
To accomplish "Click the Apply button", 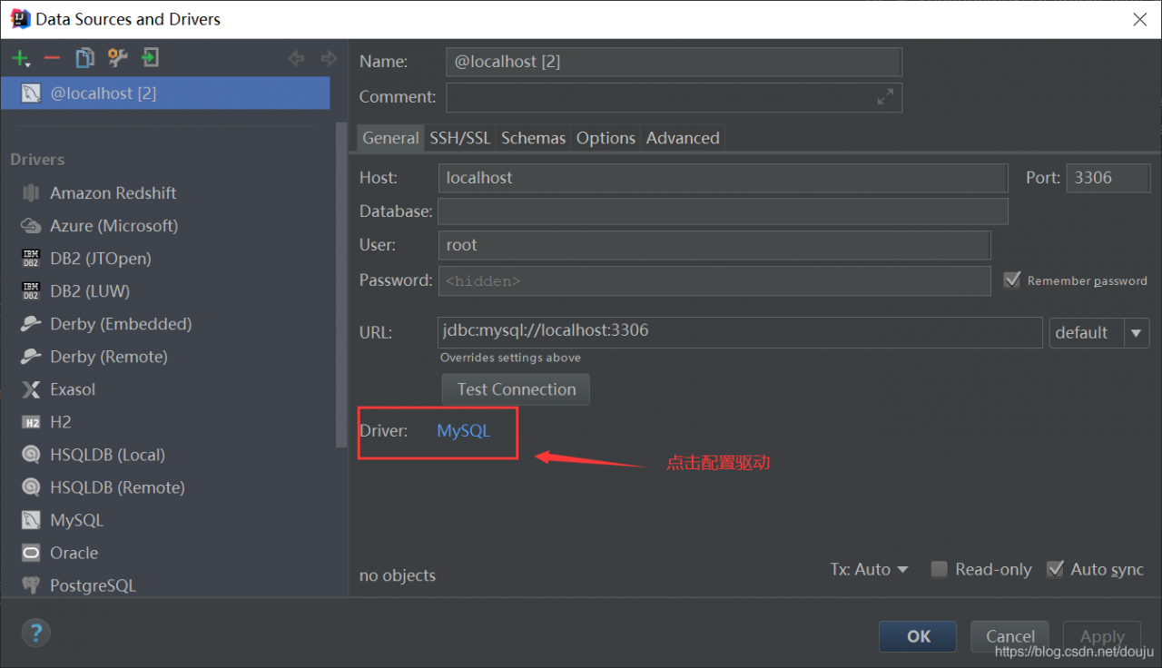I will click(x=1102, y=636).
